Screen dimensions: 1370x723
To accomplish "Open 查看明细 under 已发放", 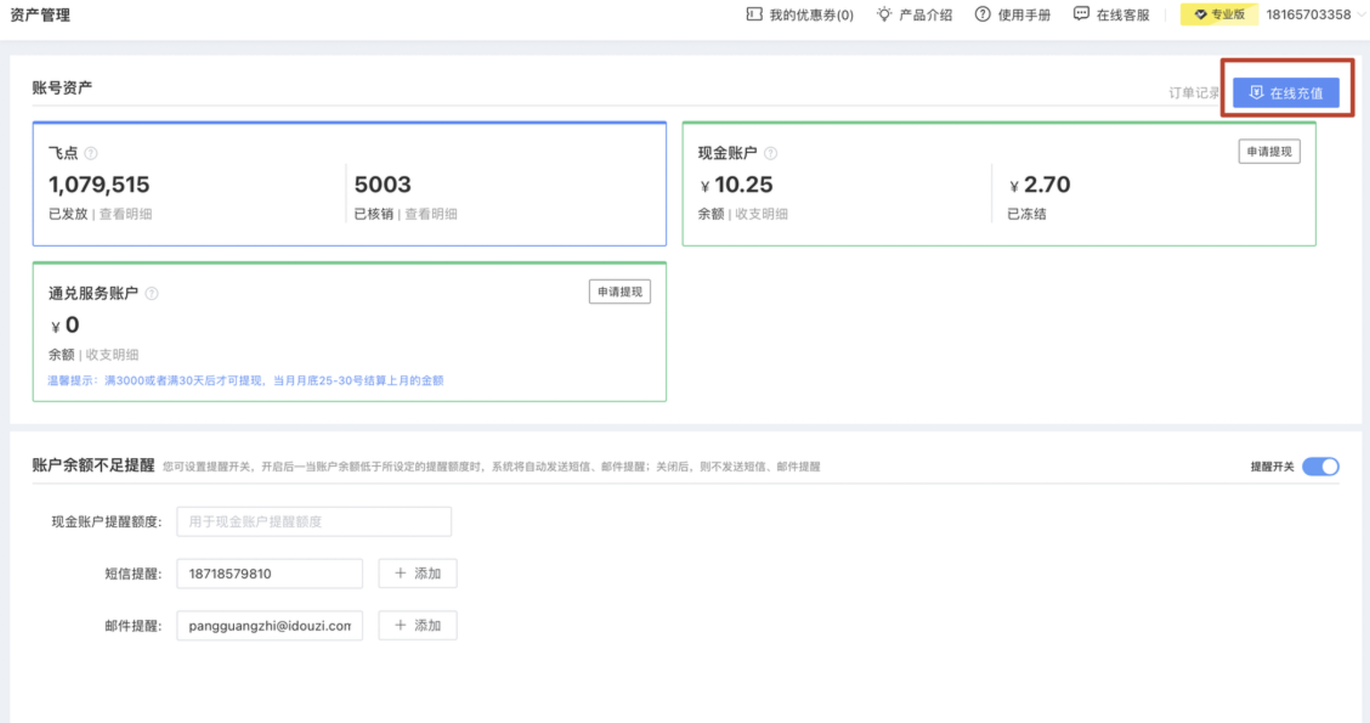I will (x=125, y=214).
